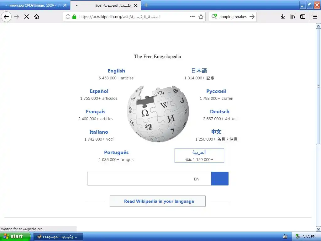321x241 pixels.
Task: Click '1 085 000+ artigos' text
Action: point(116,160)
